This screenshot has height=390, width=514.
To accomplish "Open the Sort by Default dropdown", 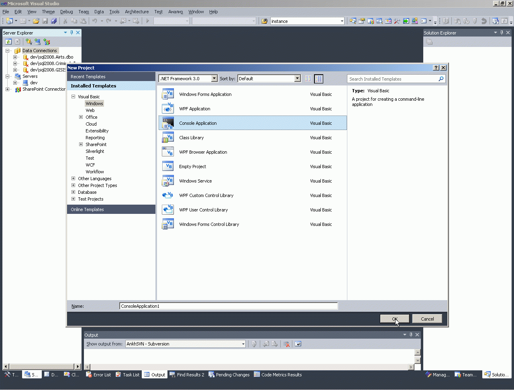I will click(298, 79).
